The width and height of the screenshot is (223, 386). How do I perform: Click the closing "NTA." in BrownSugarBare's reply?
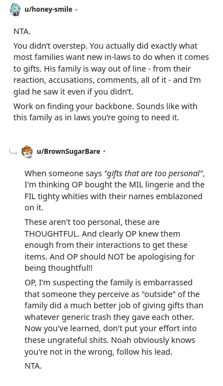click(x=33, y=366)
